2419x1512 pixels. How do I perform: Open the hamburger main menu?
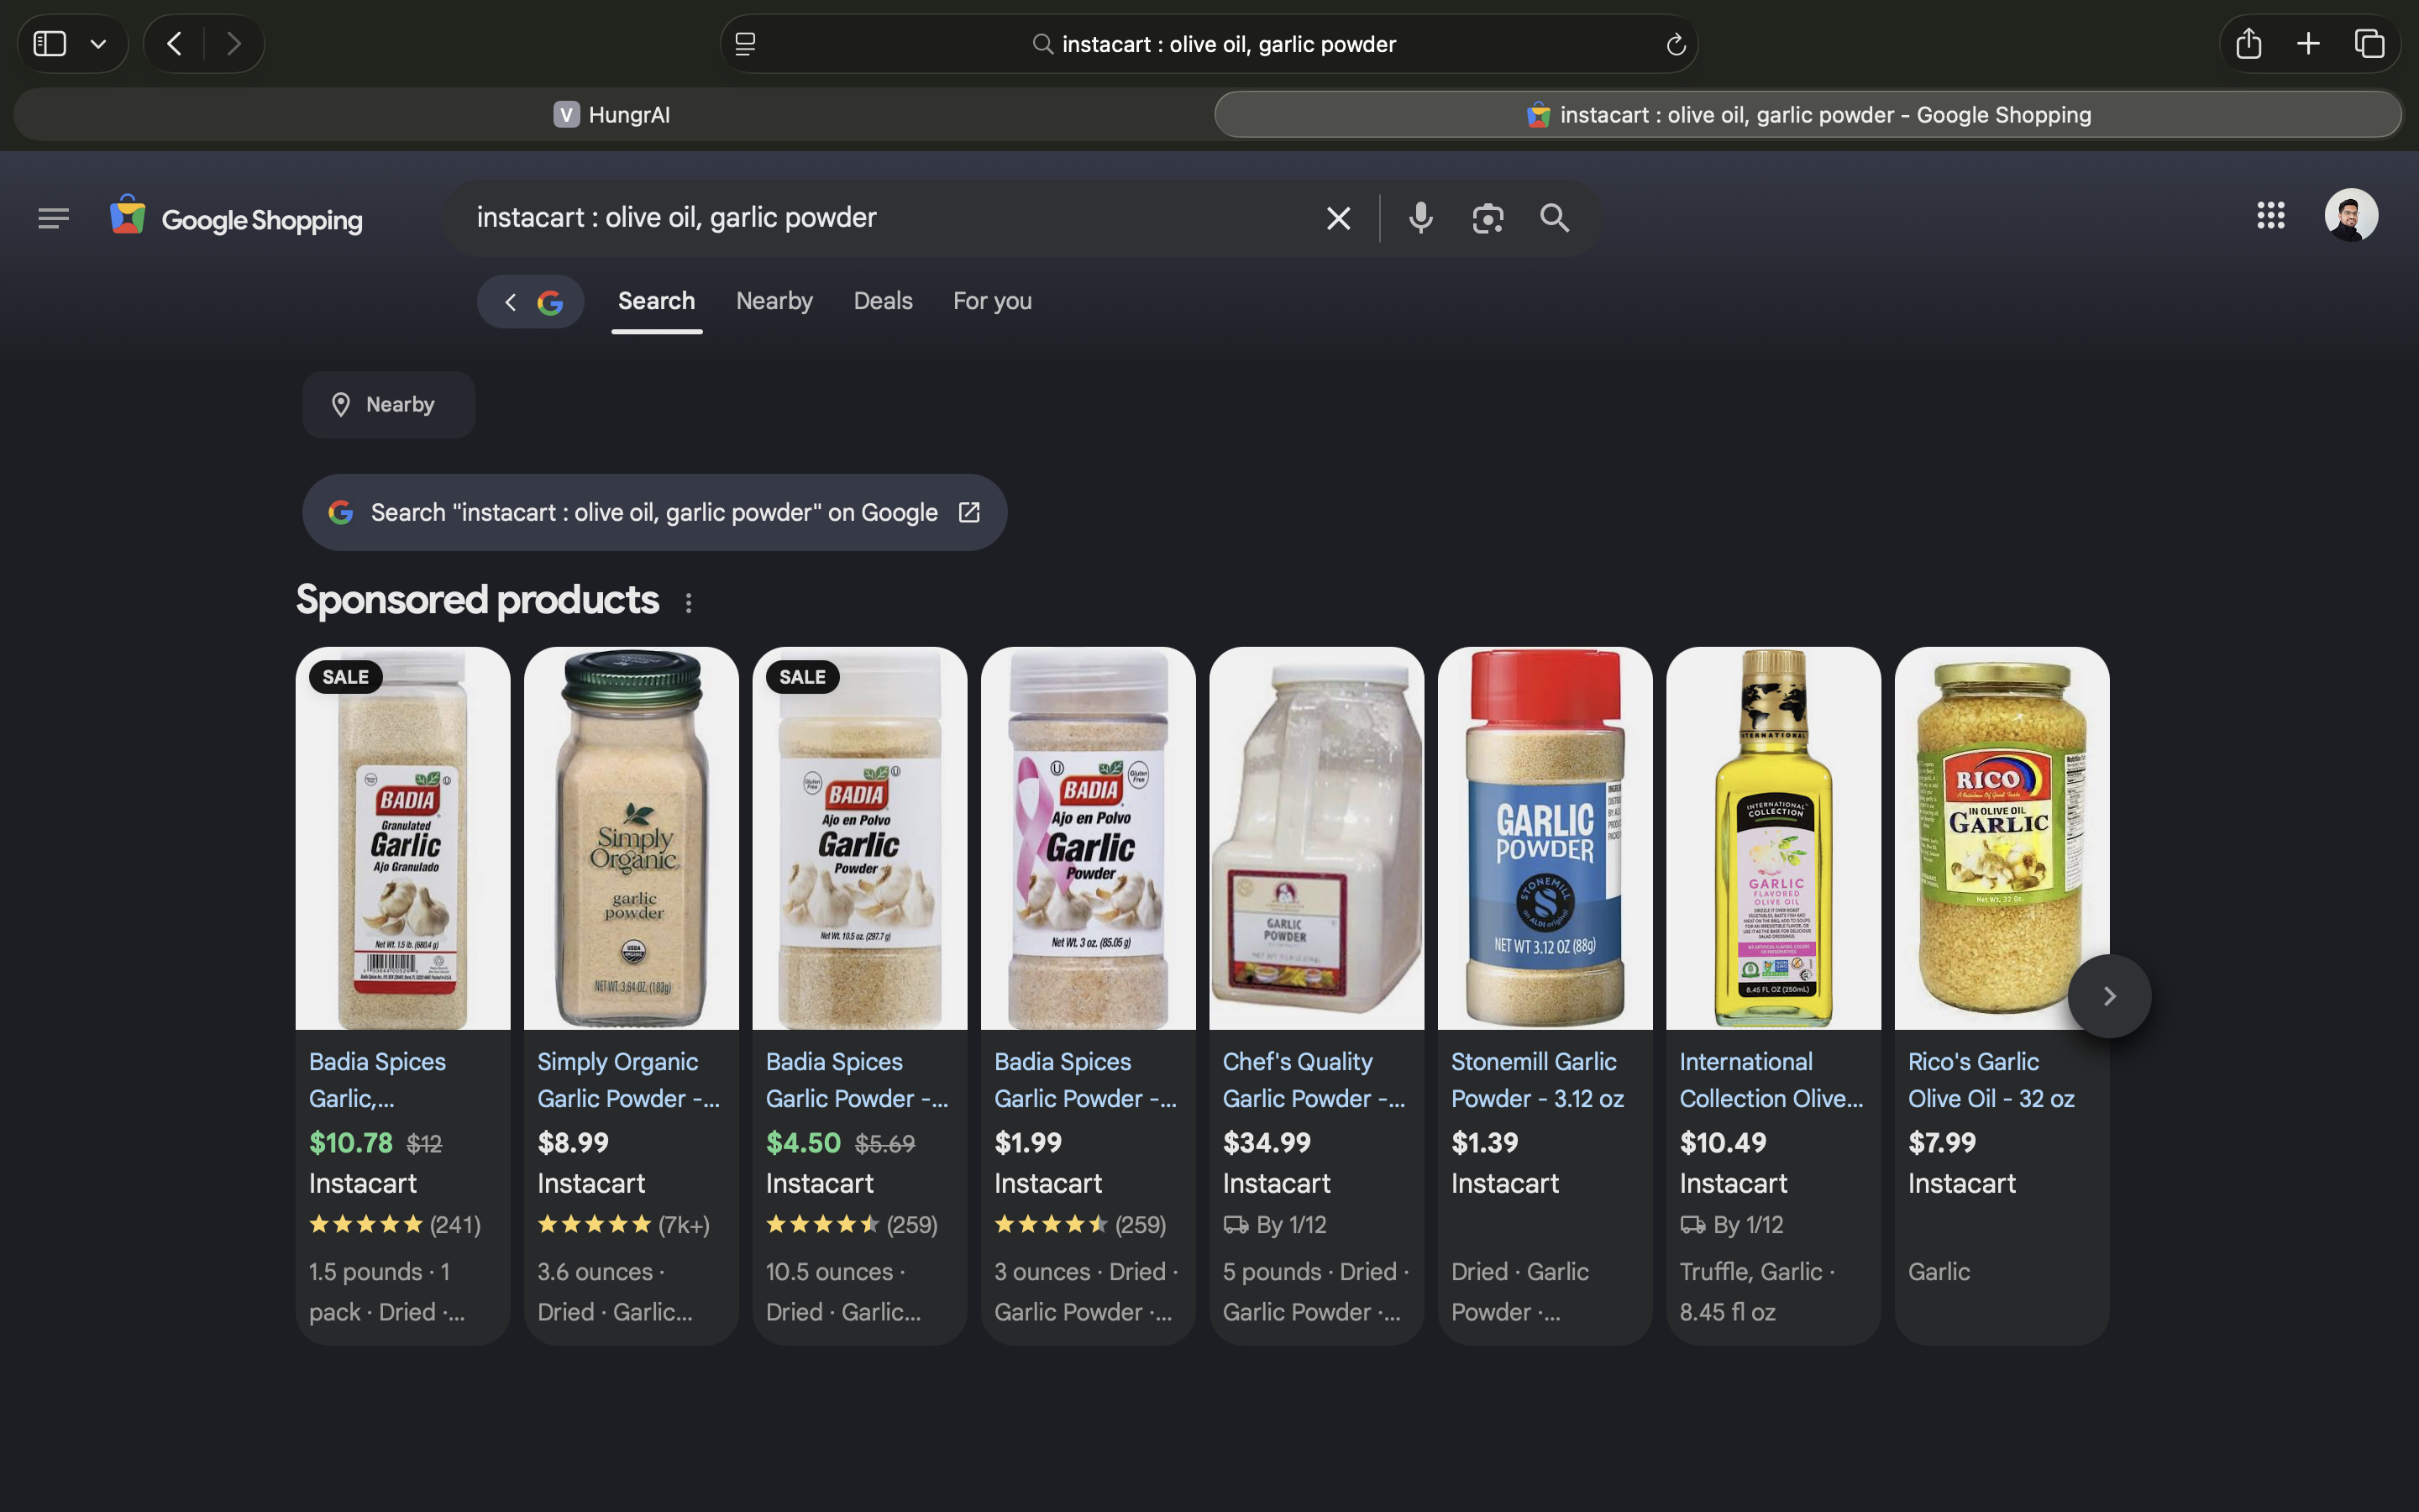tap(54, 218)
